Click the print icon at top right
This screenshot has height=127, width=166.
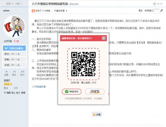155,4
